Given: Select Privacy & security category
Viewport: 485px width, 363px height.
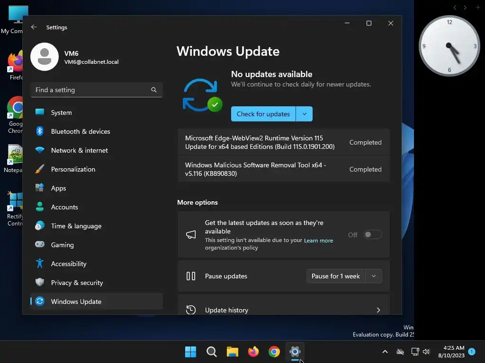Looking at the screenshot, I should point(97,283).
